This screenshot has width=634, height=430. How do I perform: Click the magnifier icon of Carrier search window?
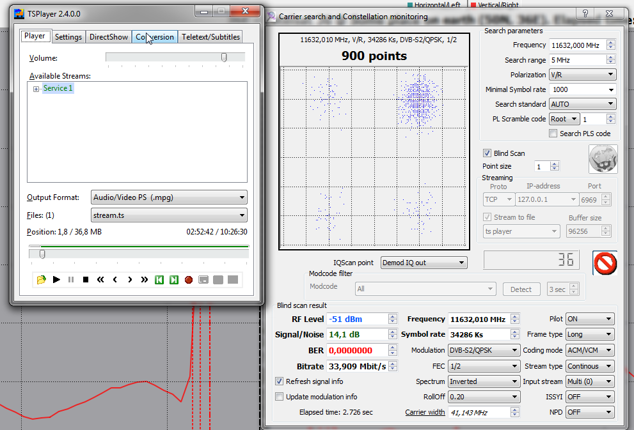coord(271,17)
